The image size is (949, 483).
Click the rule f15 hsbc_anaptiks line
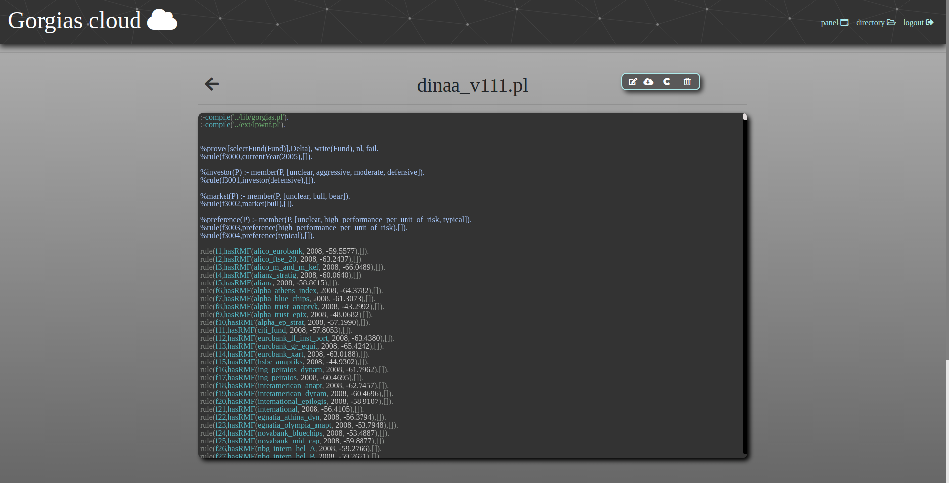(284, 362)
